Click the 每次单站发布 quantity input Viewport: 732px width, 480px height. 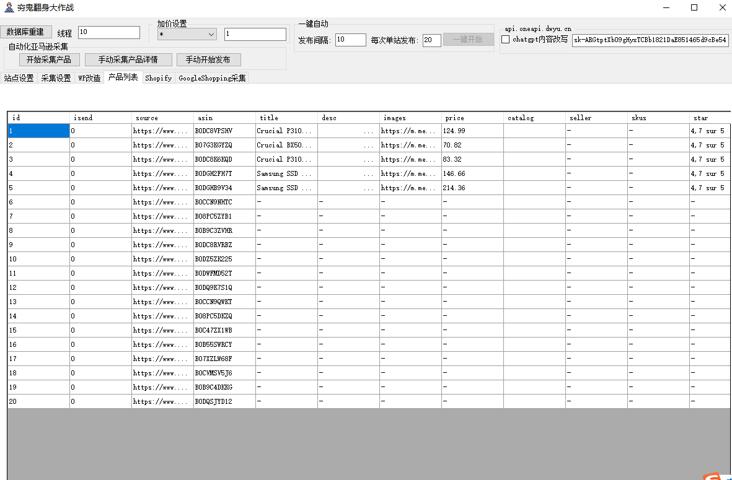click(x=431, y=39)
